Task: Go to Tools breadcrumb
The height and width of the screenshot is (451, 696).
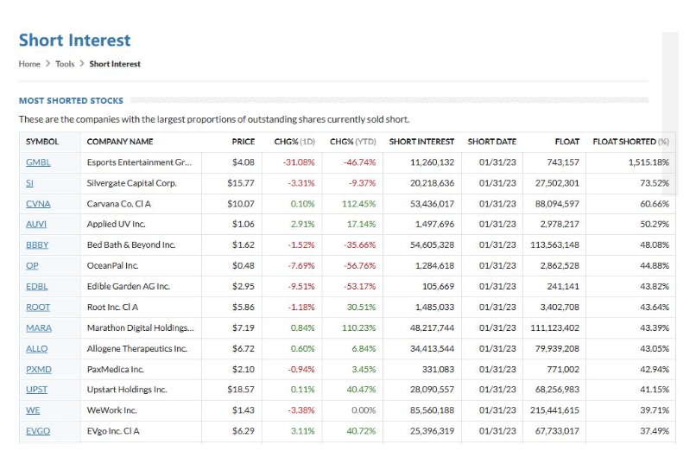Action: pyautogui.click(x=65, y=64)
